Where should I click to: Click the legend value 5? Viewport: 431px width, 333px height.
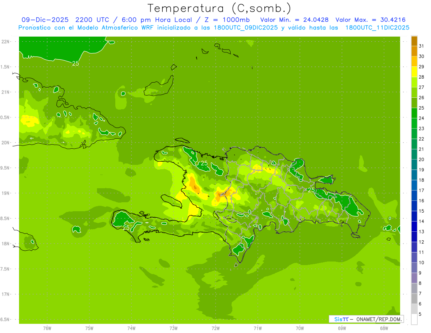pos(421,314)
